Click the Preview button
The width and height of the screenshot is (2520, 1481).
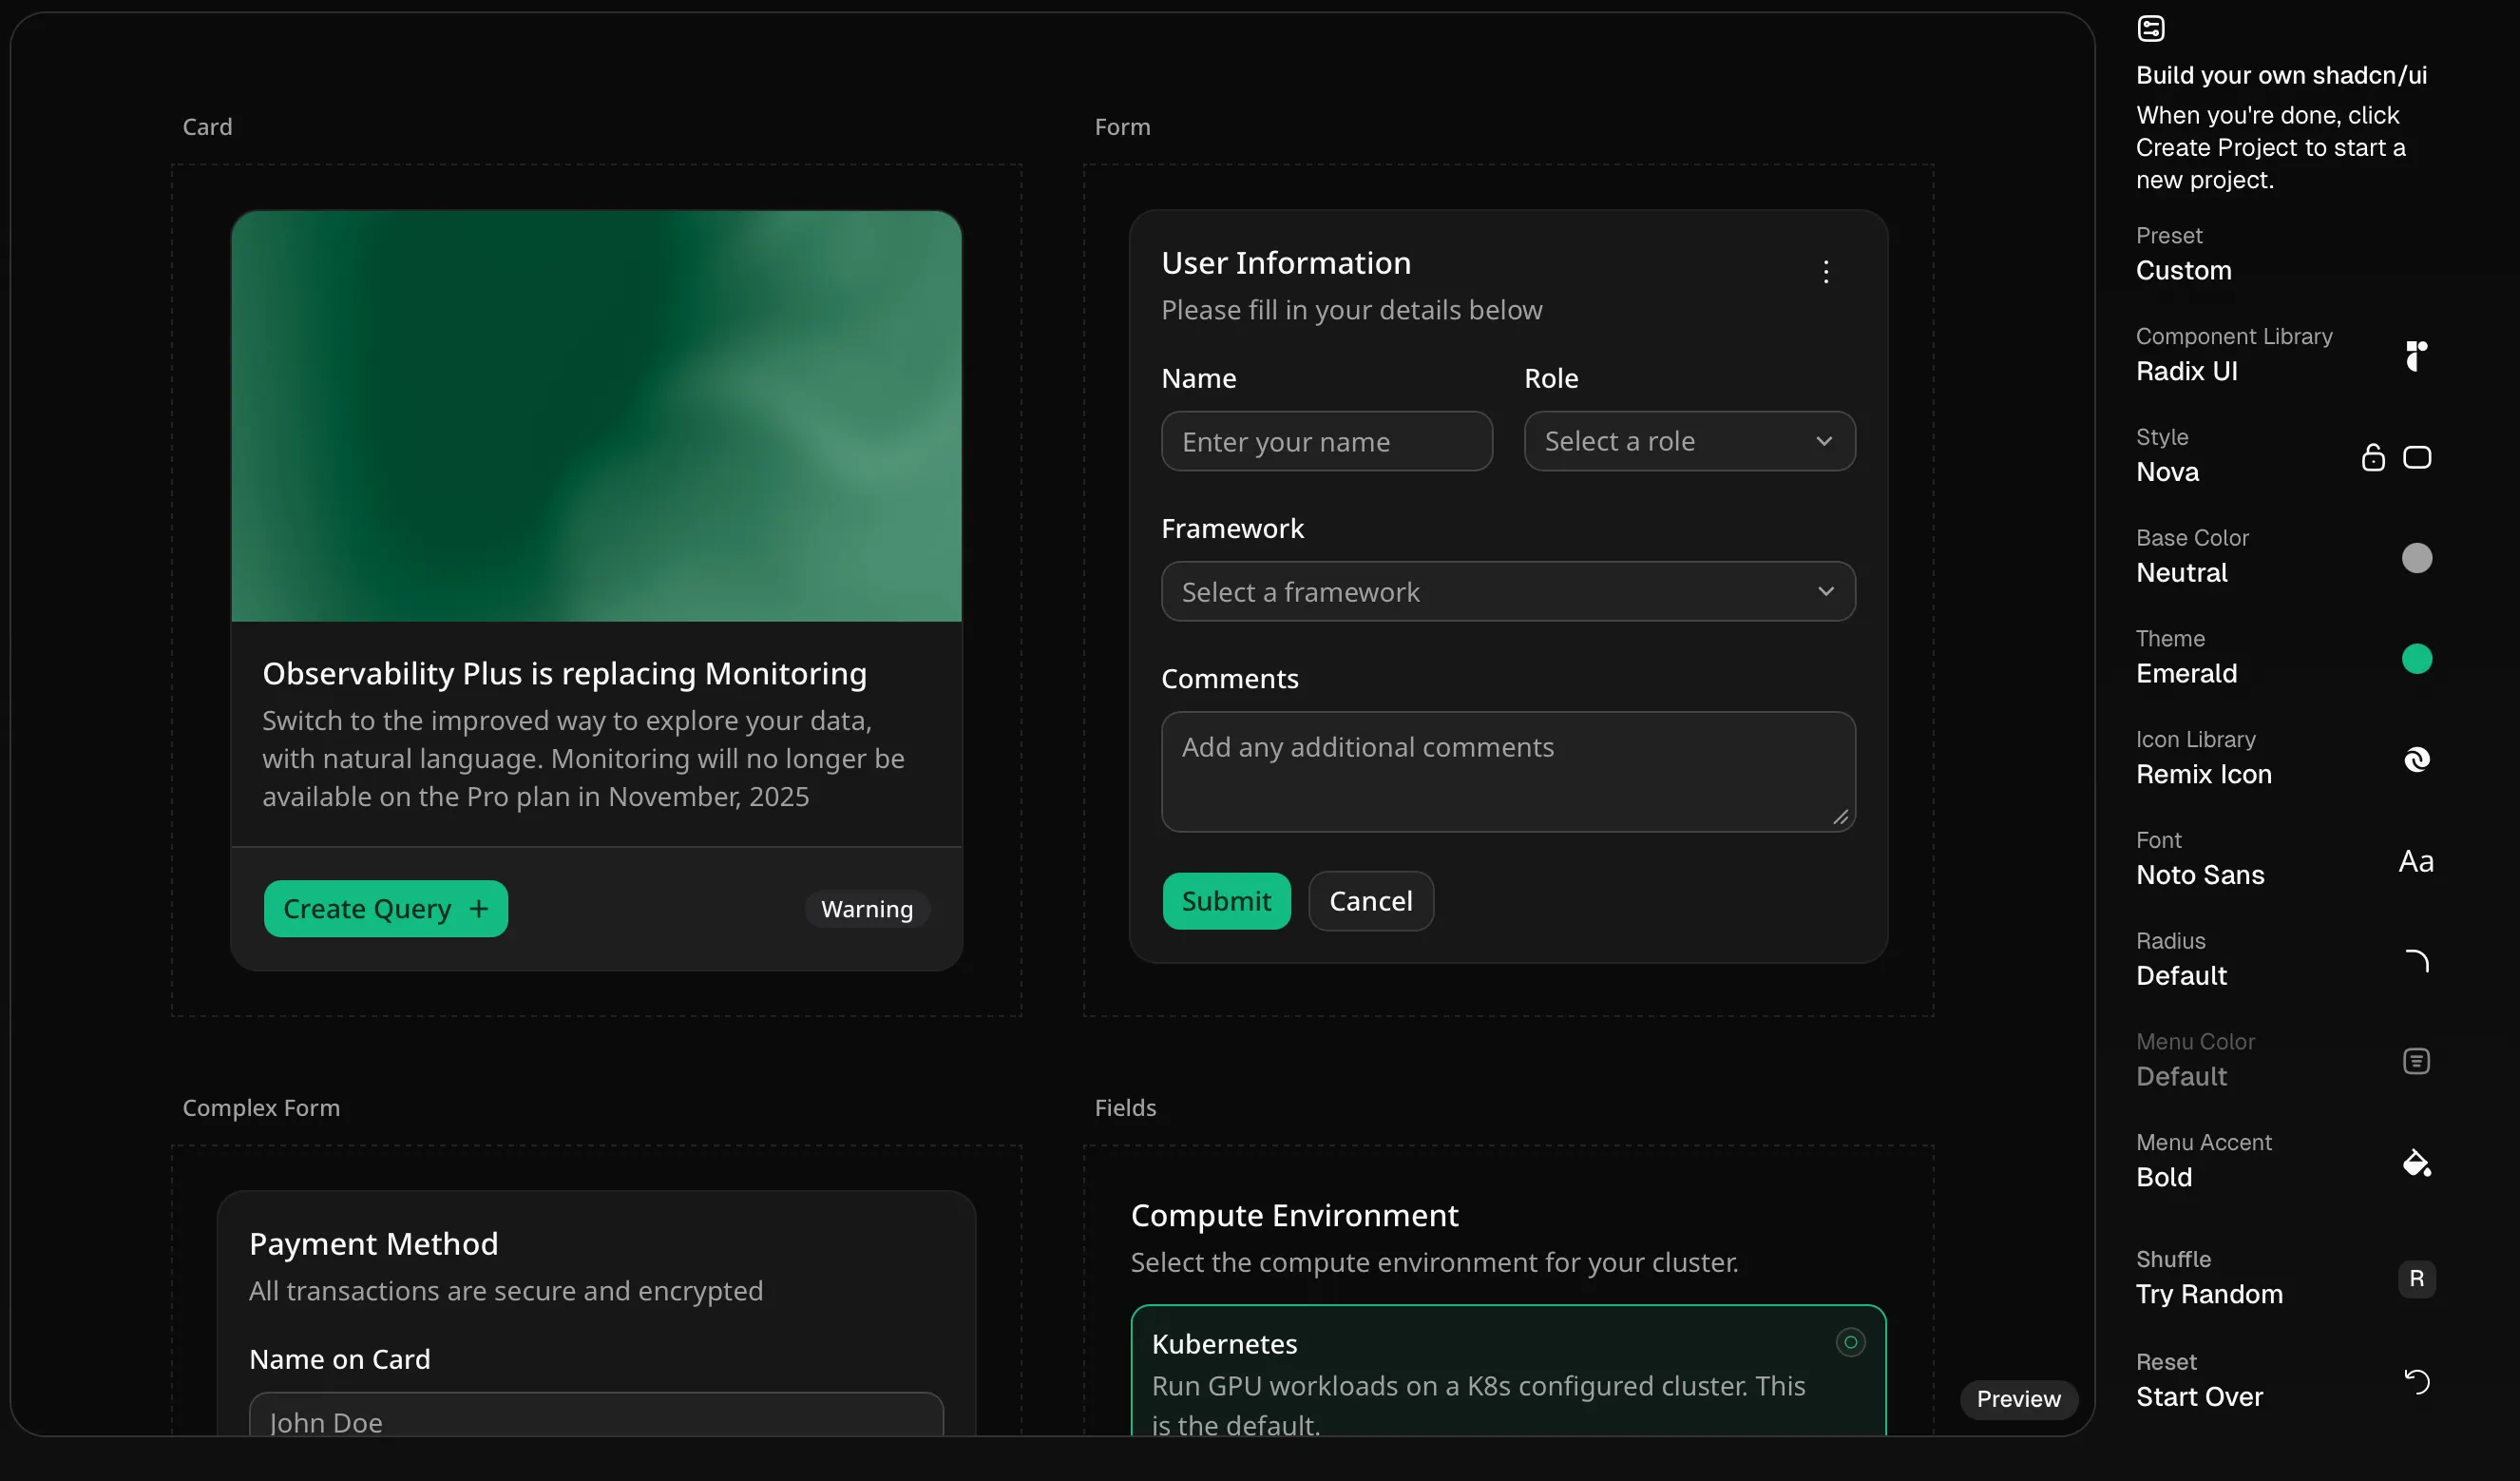(2018, 1399)
